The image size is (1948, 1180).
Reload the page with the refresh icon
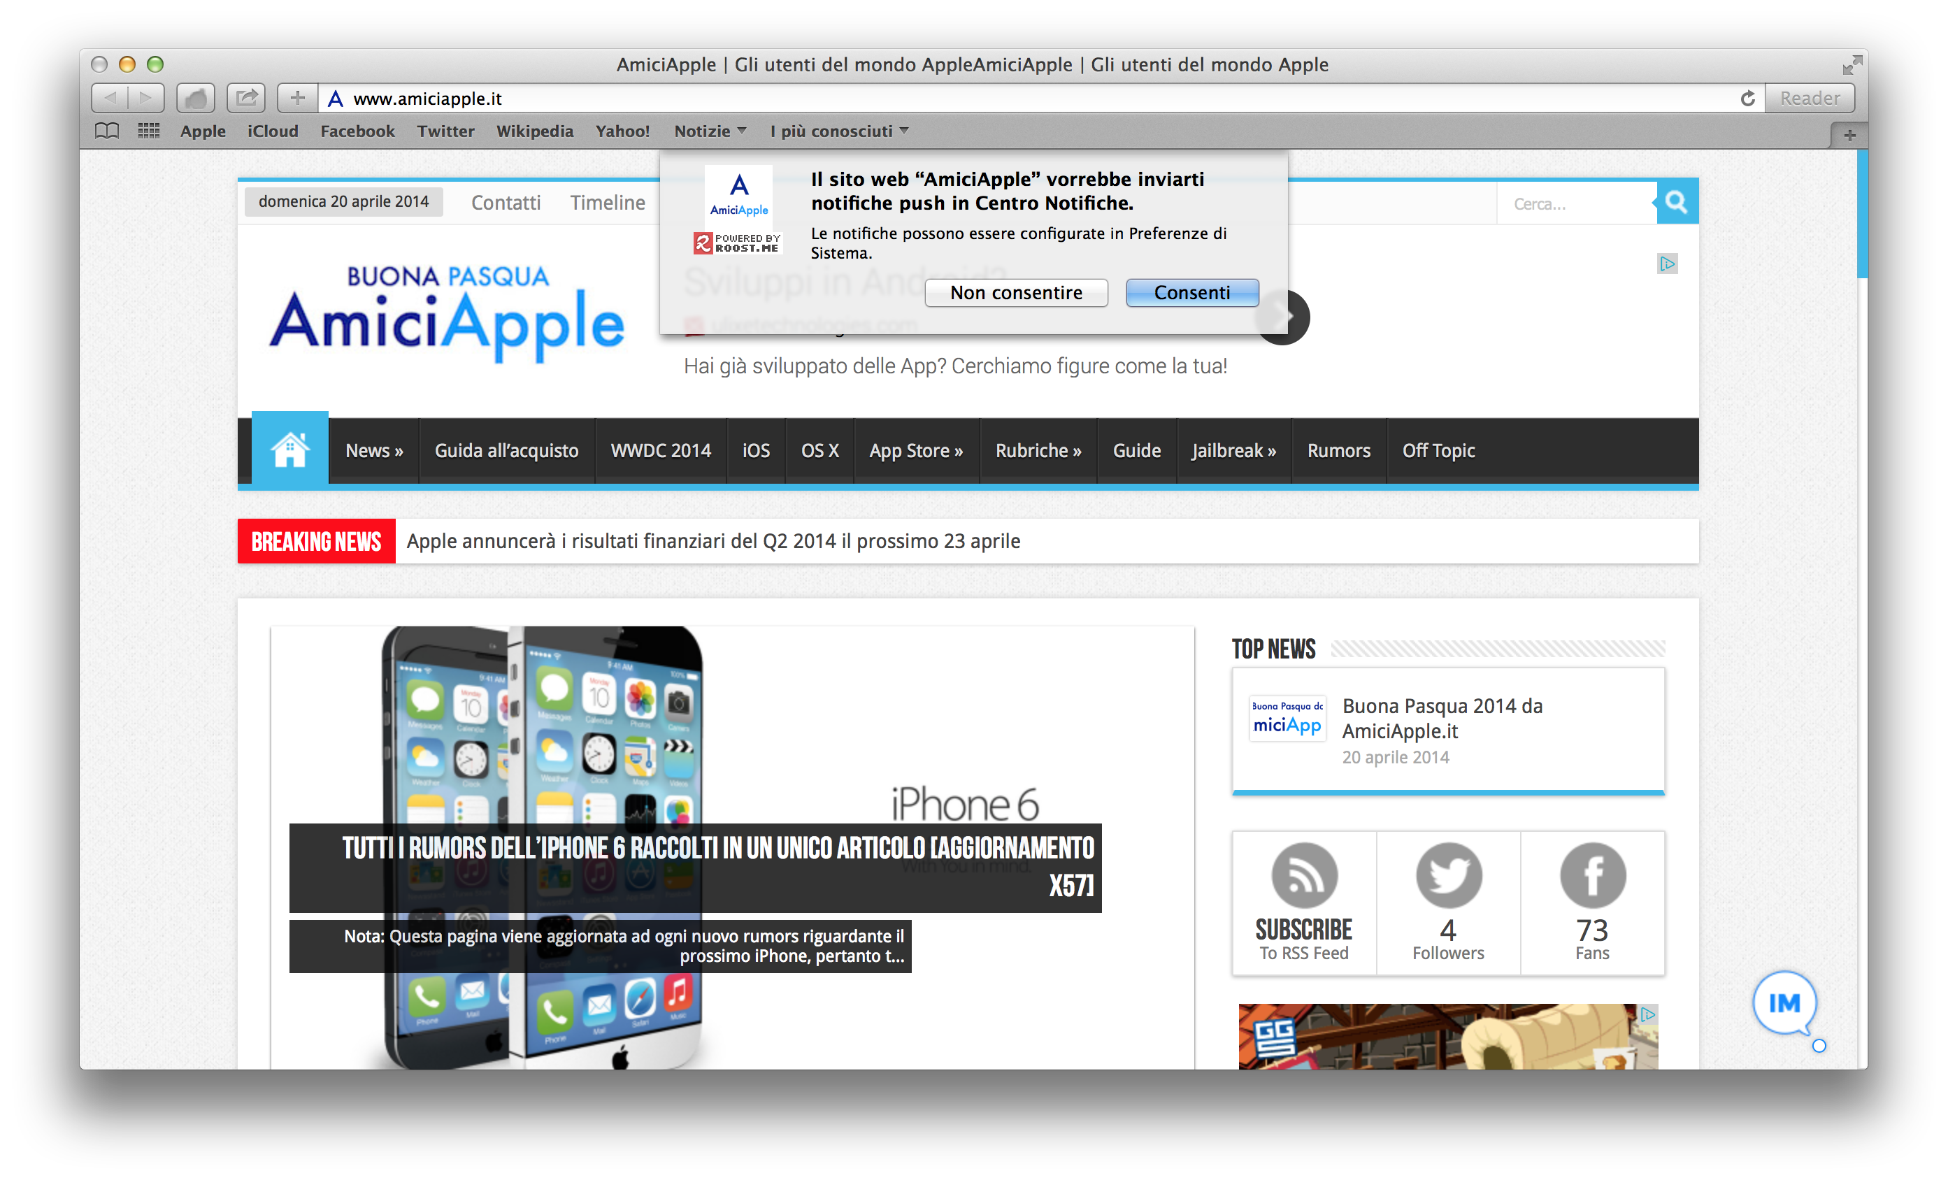(1747, 98)
